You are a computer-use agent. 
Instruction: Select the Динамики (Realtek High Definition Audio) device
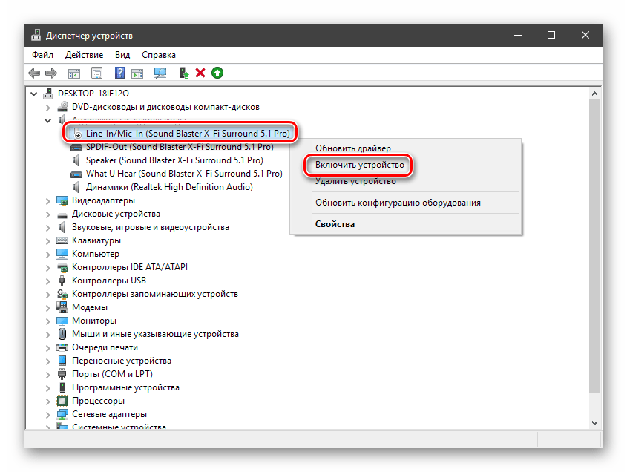tap(169, 187)
